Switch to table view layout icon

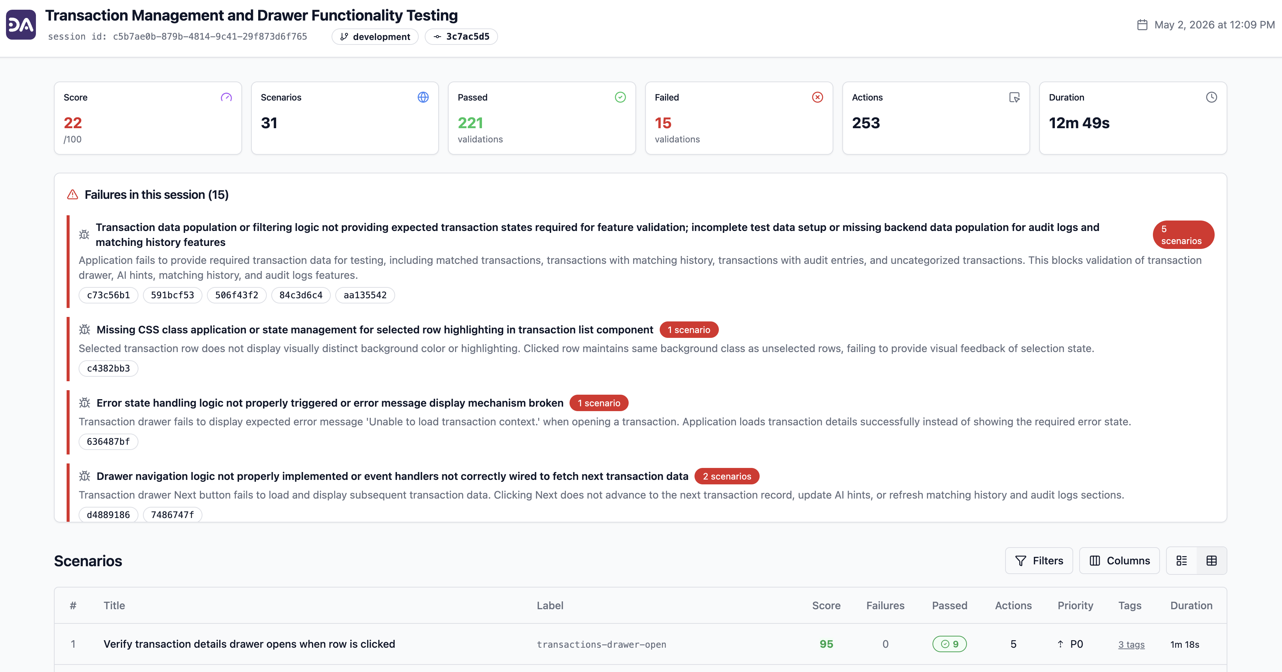(1211, 561)
